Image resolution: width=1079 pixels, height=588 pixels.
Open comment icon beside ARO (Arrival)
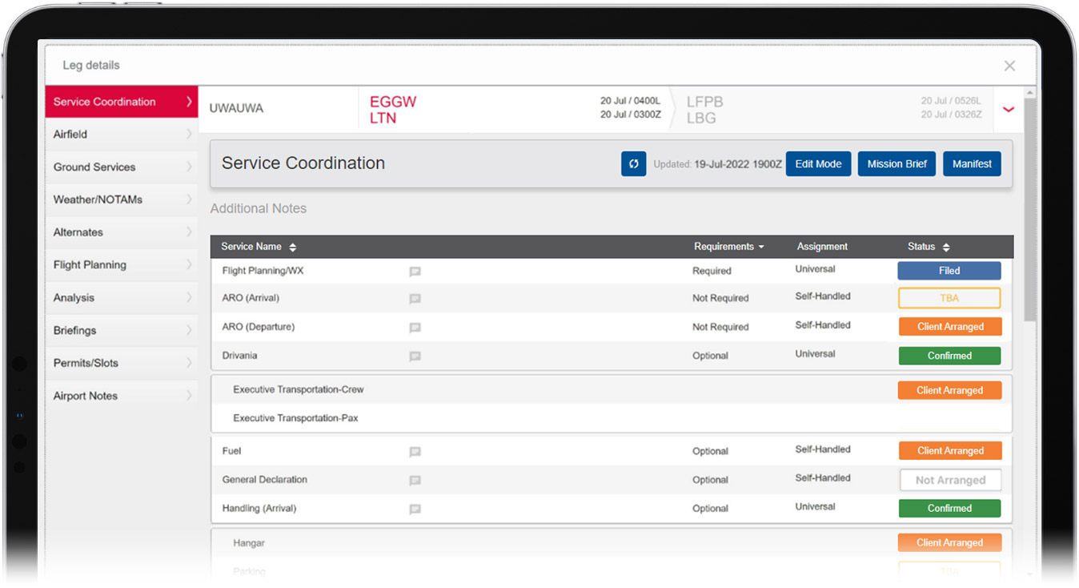[415, 299]
